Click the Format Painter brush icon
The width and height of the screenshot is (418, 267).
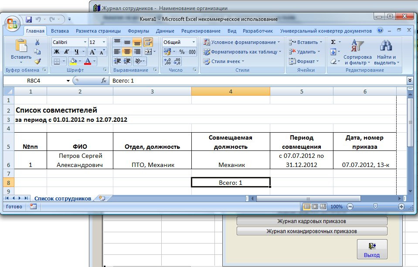[37, 61]
